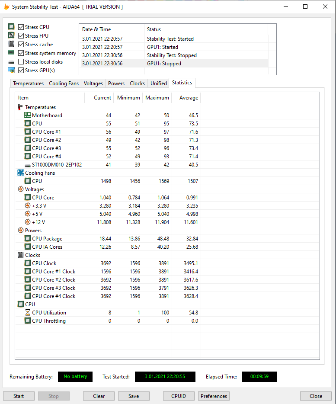The height and width of the screenshot is (404, 336).
Task: Click the Close button at bottom right
Action: [316, 396]
